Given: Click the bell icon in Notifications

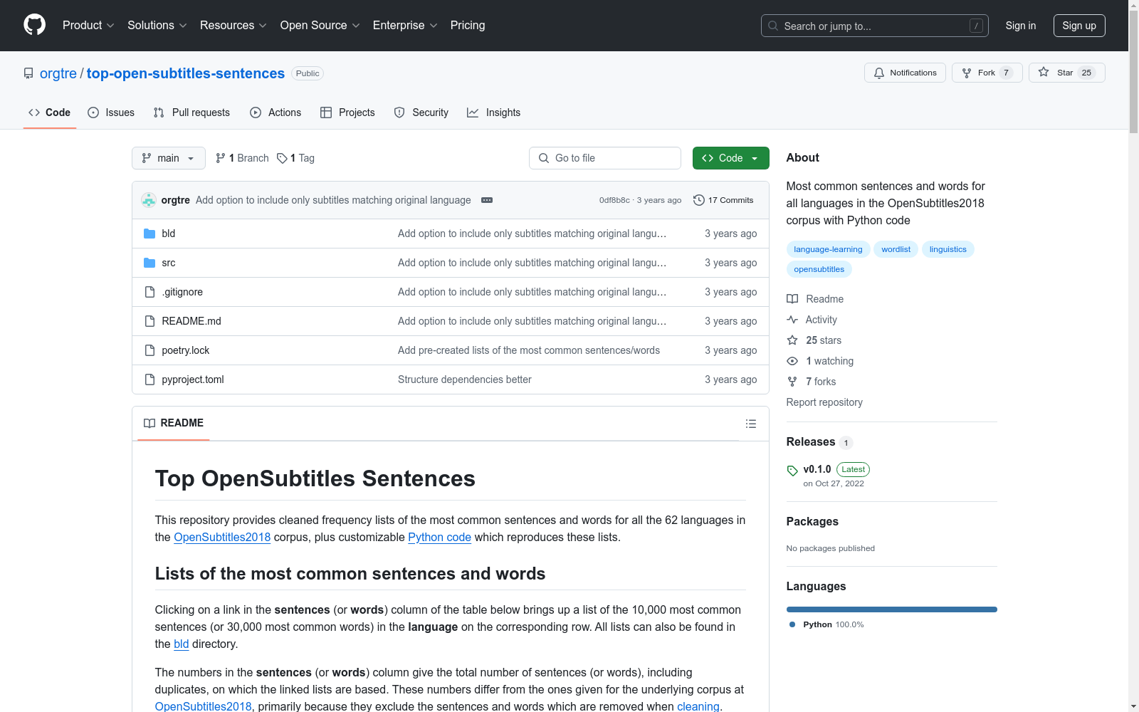Looking at the screenshot, I should [879, 73].
